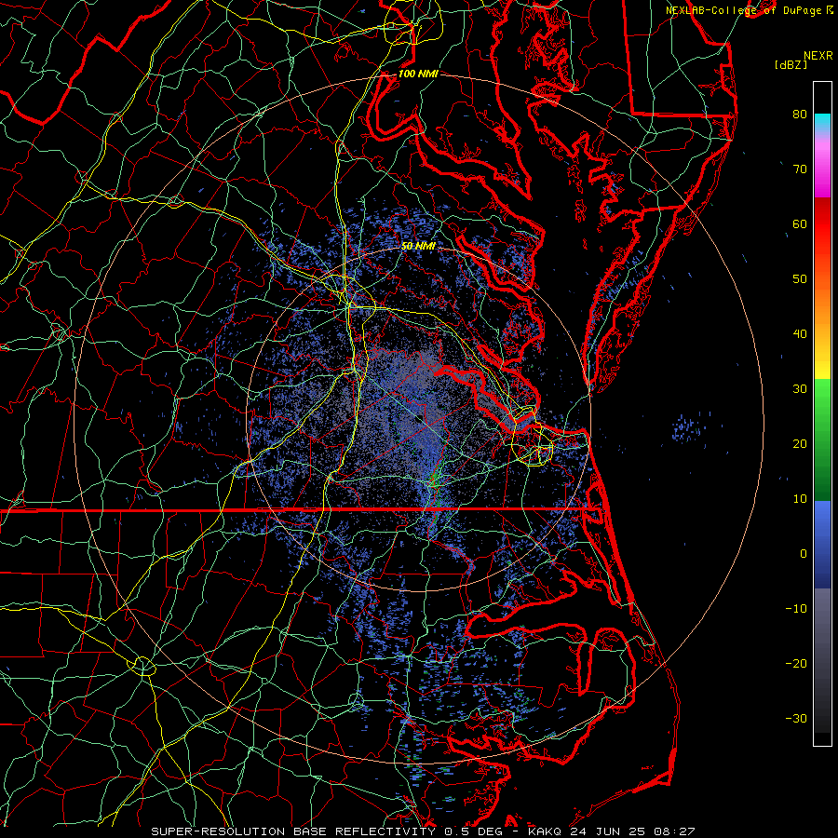Viewport: 838px width, 838px height.
Task: Click the 08:27 timestamp
Action: [x=676, y=831]
